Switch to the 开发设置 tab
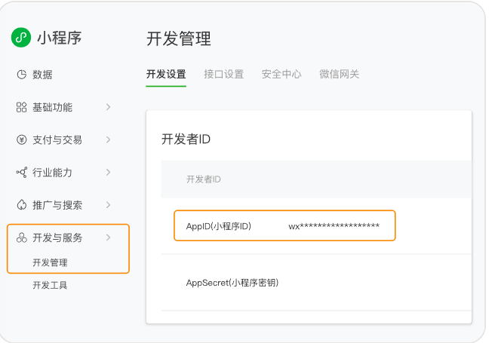This screenshot has height=343, width=492. coord(166,75)
